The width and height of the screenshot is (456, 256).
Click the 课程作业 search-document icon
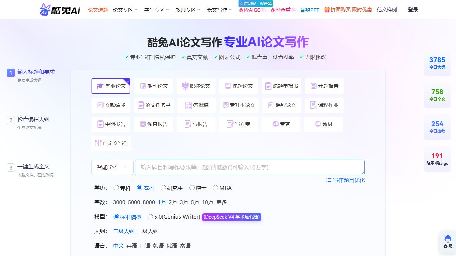click(313, 105)
